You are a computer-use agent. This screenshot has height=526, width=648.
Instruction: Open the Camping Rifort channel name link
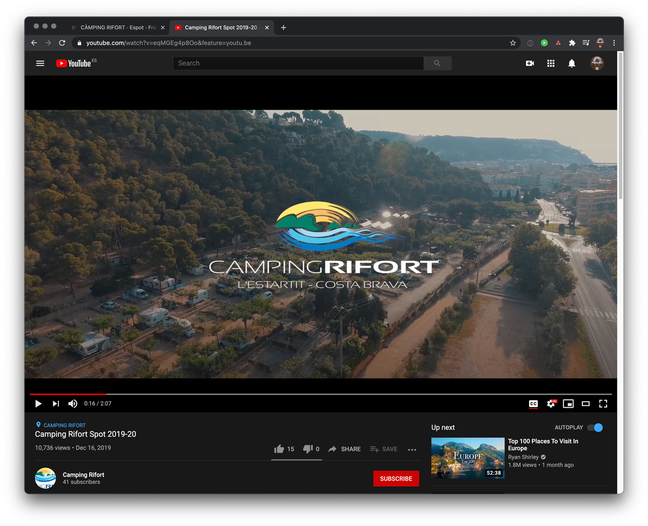pos(83,475)
